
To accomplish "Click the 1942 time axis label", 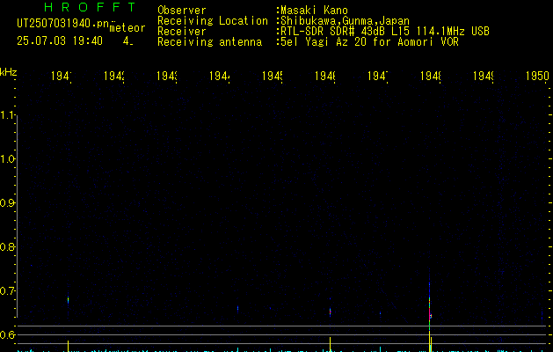I will point(114,76).
